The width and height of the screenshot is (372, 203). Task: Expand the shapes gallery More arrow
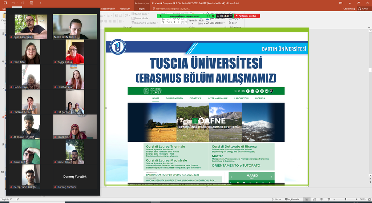click(186, 22)
